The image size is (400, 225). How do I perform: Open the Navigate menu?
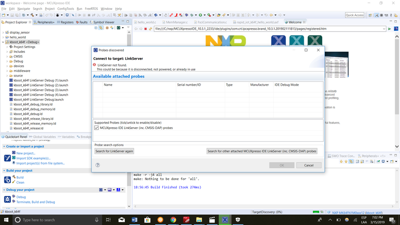coord(24,9)
